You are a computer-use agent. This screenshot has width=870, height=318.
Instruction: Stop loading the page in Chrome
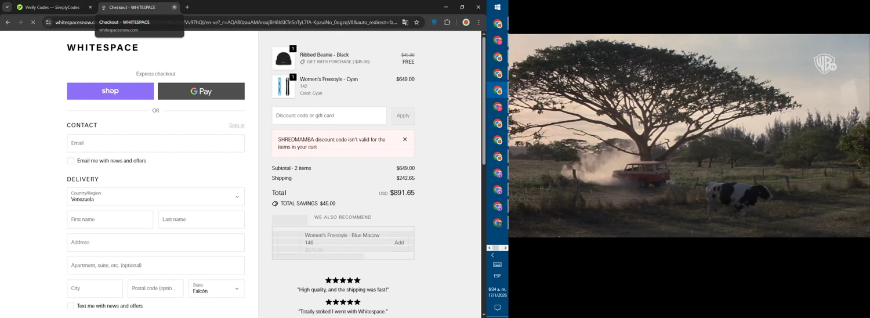point(33,23)
